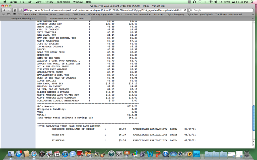Open the TOS Crew - Index bookmark
The width and height of the screenshot is (257, 160).
point(27,14)
